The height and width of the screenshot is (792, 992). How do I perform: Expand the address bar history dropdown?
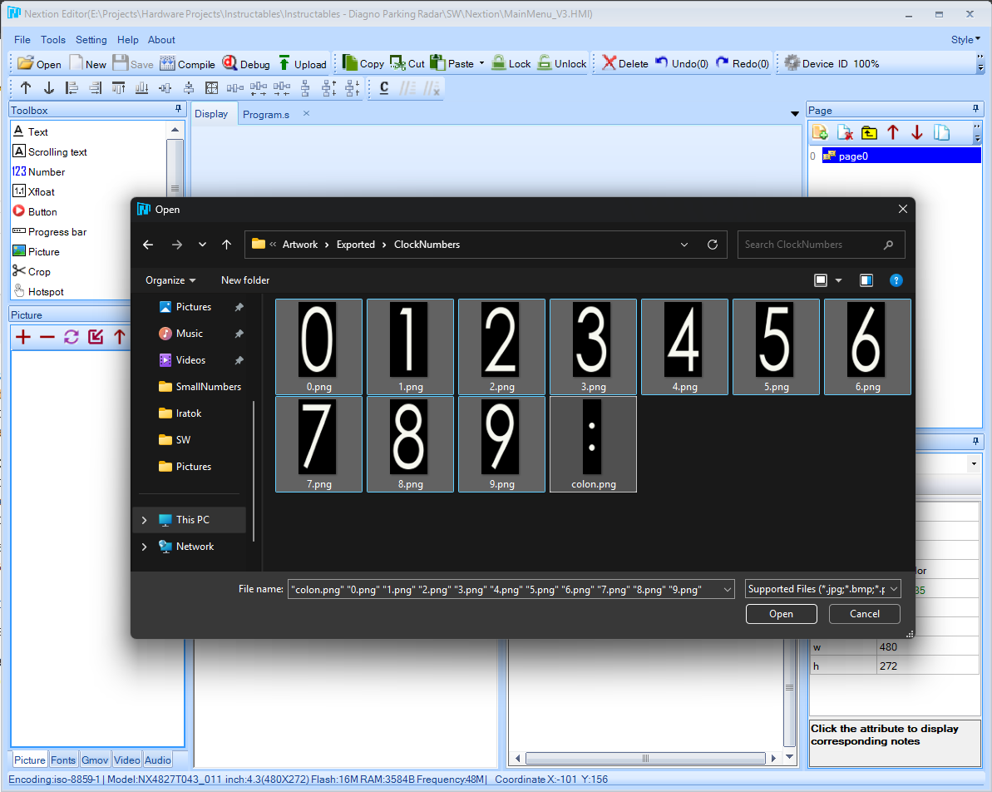(x=684, y=245)
